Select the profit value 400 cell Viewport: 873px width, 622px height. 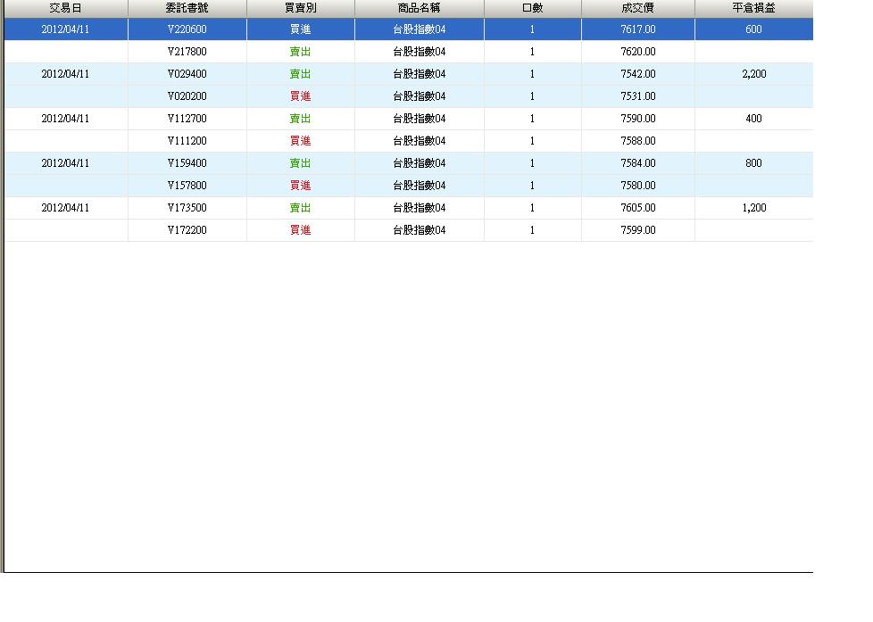click(x=754, y=119)
